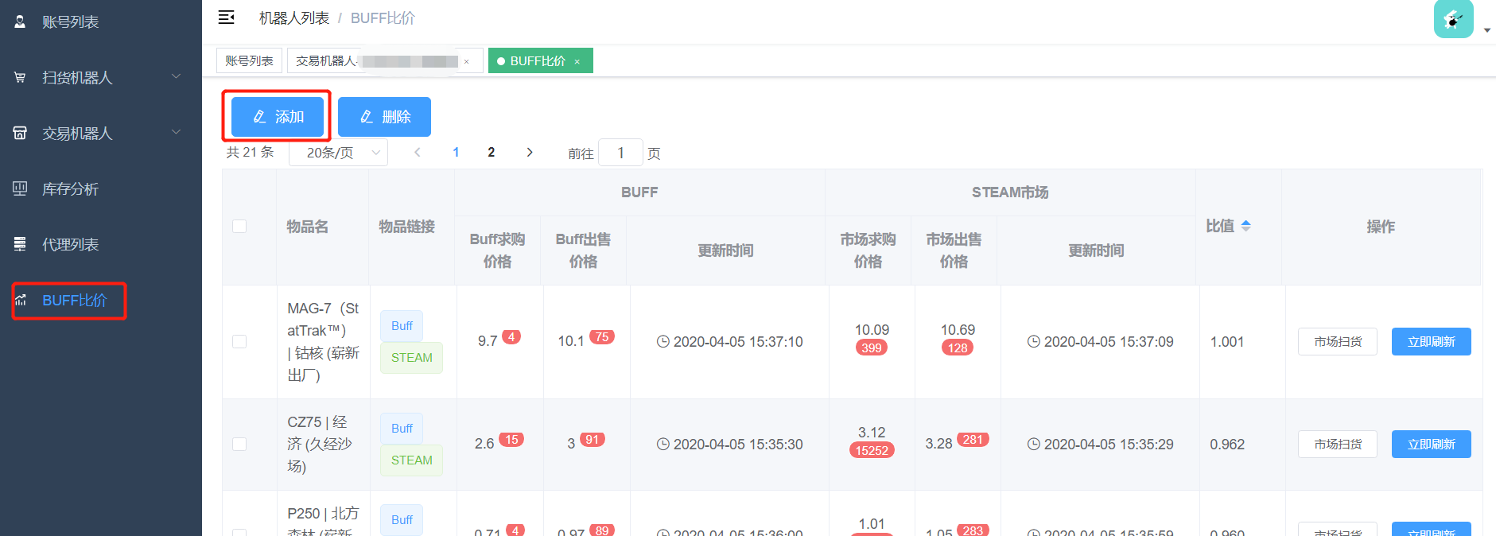The image size is (1496, 536).
Task: Go to the next page arrow
Action: [x=530, y=152]
